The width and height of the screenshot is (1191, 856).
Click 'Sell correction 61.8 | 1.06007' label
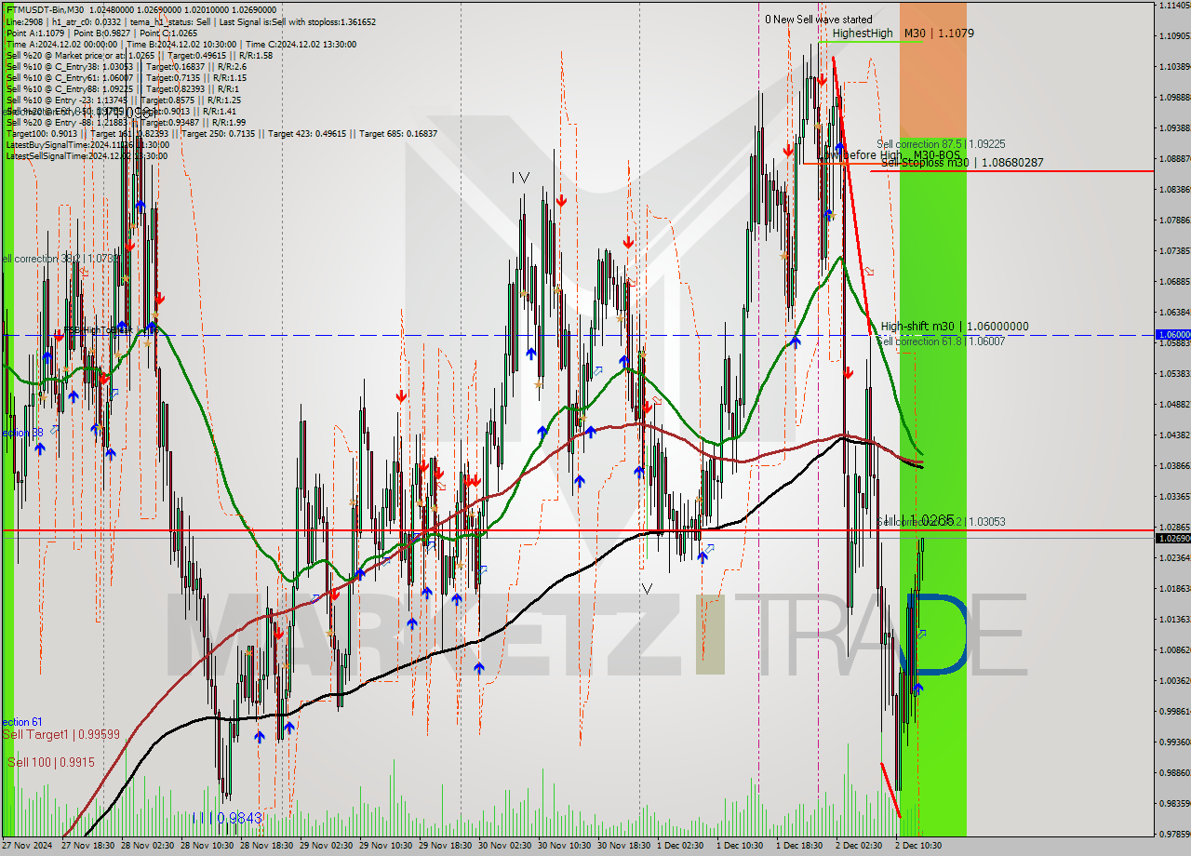(941, 341)
